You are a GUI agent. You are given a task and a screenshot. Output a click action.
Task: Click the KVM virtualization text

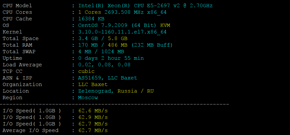tap(165, 25)
